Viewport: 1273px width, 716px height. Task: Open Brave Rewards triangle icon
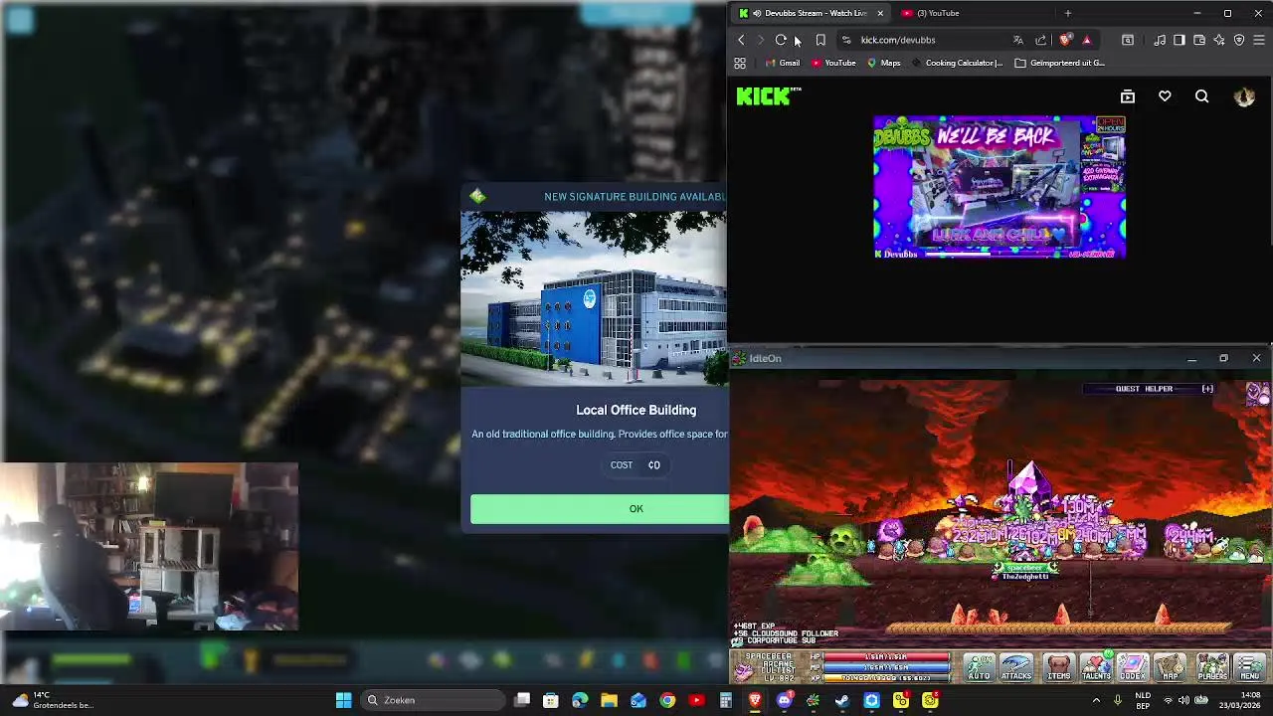[x=1086, y=40]
